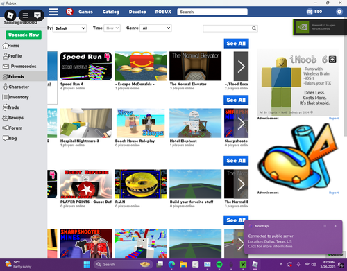Open Spotify from taskbar
The height and width of the screenshot is (271, 347).
pyautogui.click(x=219, y=264)
